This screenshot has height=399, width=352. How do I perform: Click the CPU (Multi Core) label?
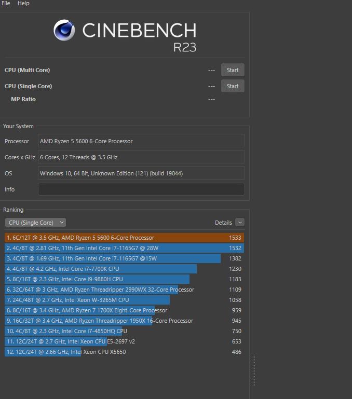click(x=27, y=70)
